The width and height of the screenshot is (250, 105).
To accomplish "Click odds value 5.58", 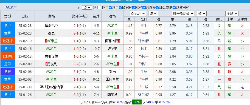I will [x=173, y=87].
